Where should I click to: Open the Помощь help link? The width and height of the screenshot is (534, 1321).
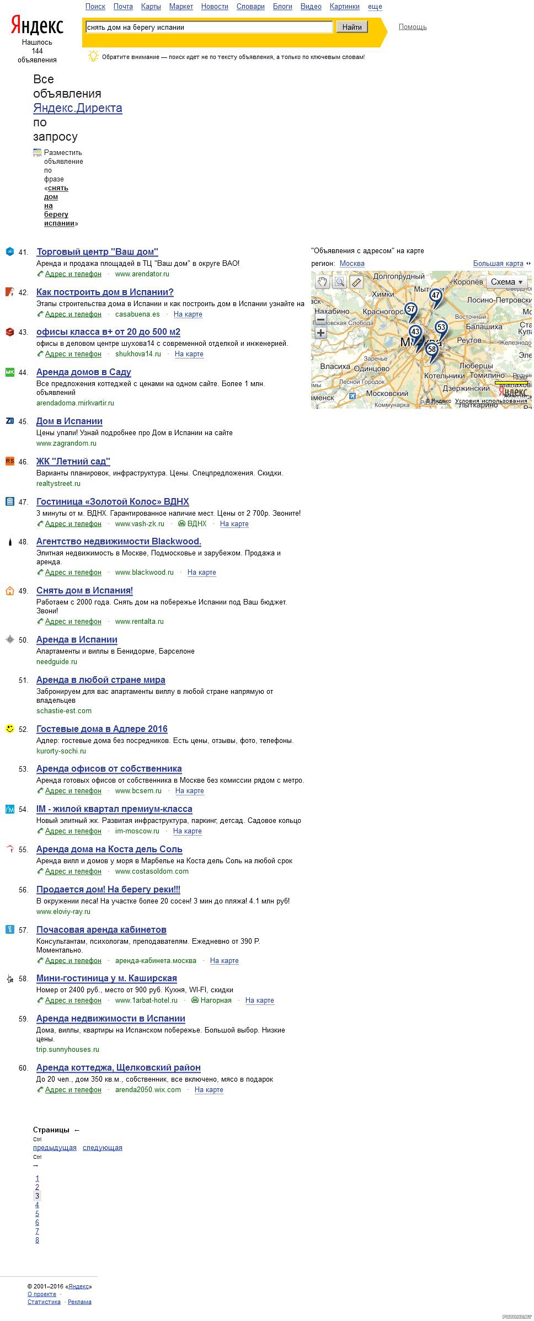(x=413, y=26)
